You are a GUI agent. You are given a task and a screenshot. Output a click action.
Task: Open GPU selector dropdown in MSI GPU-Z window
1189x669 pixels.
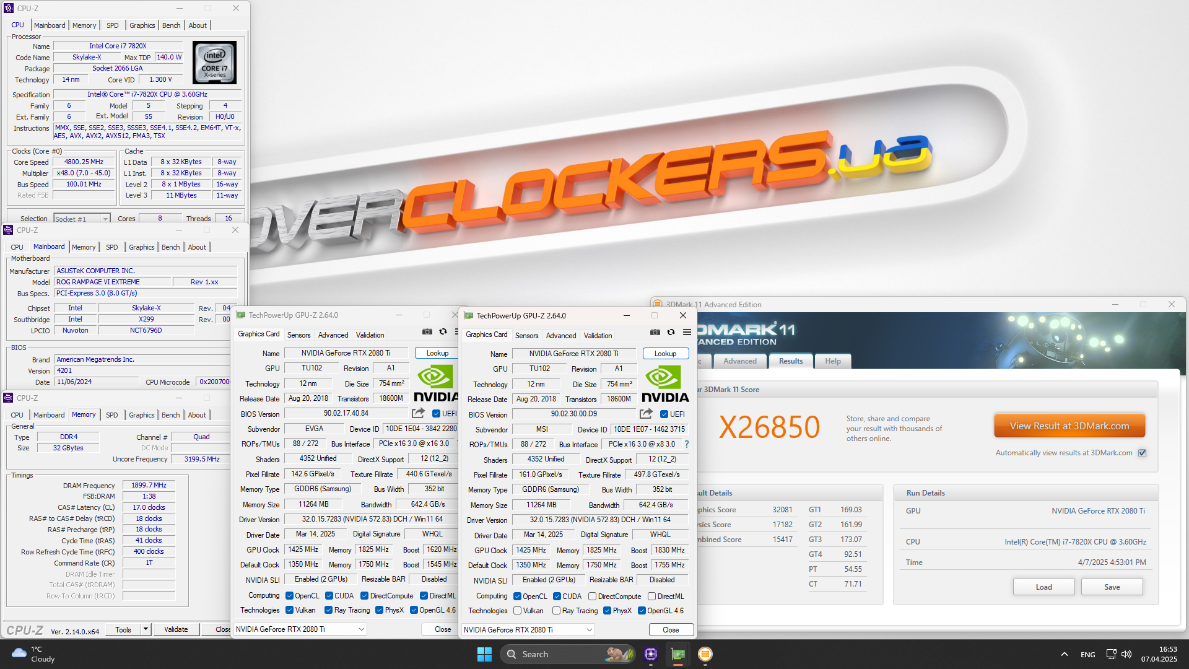coord(528,630)
